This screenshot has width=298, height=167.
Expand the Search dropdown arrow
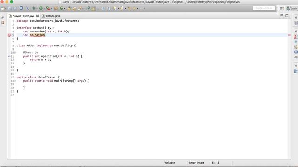pos(83,8)
